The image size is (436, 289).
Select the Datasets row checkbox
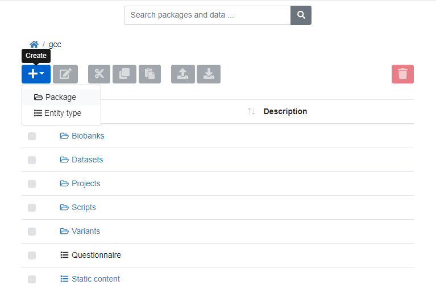click(x=32, y=160)
